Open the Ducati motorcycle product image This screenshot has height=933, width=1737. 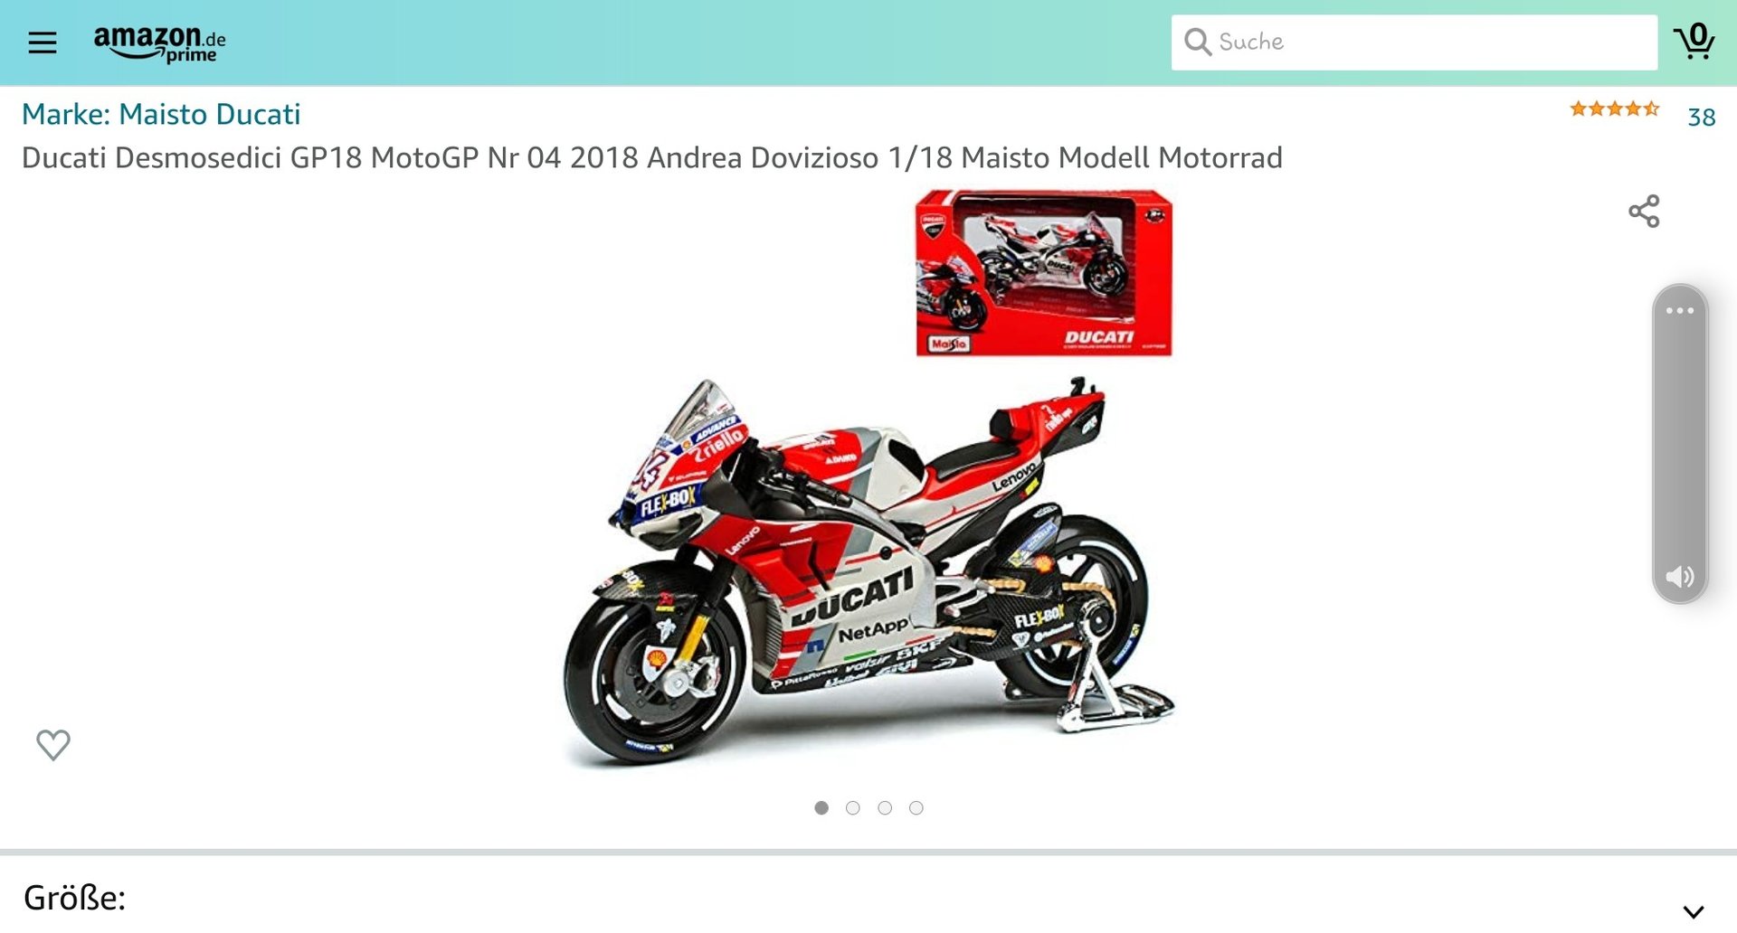[868, 481]
